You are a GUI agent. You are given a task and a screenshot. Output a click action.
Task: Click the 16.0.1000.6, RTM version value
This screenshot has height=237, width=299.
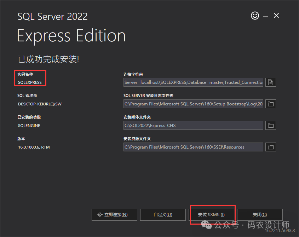34,147
